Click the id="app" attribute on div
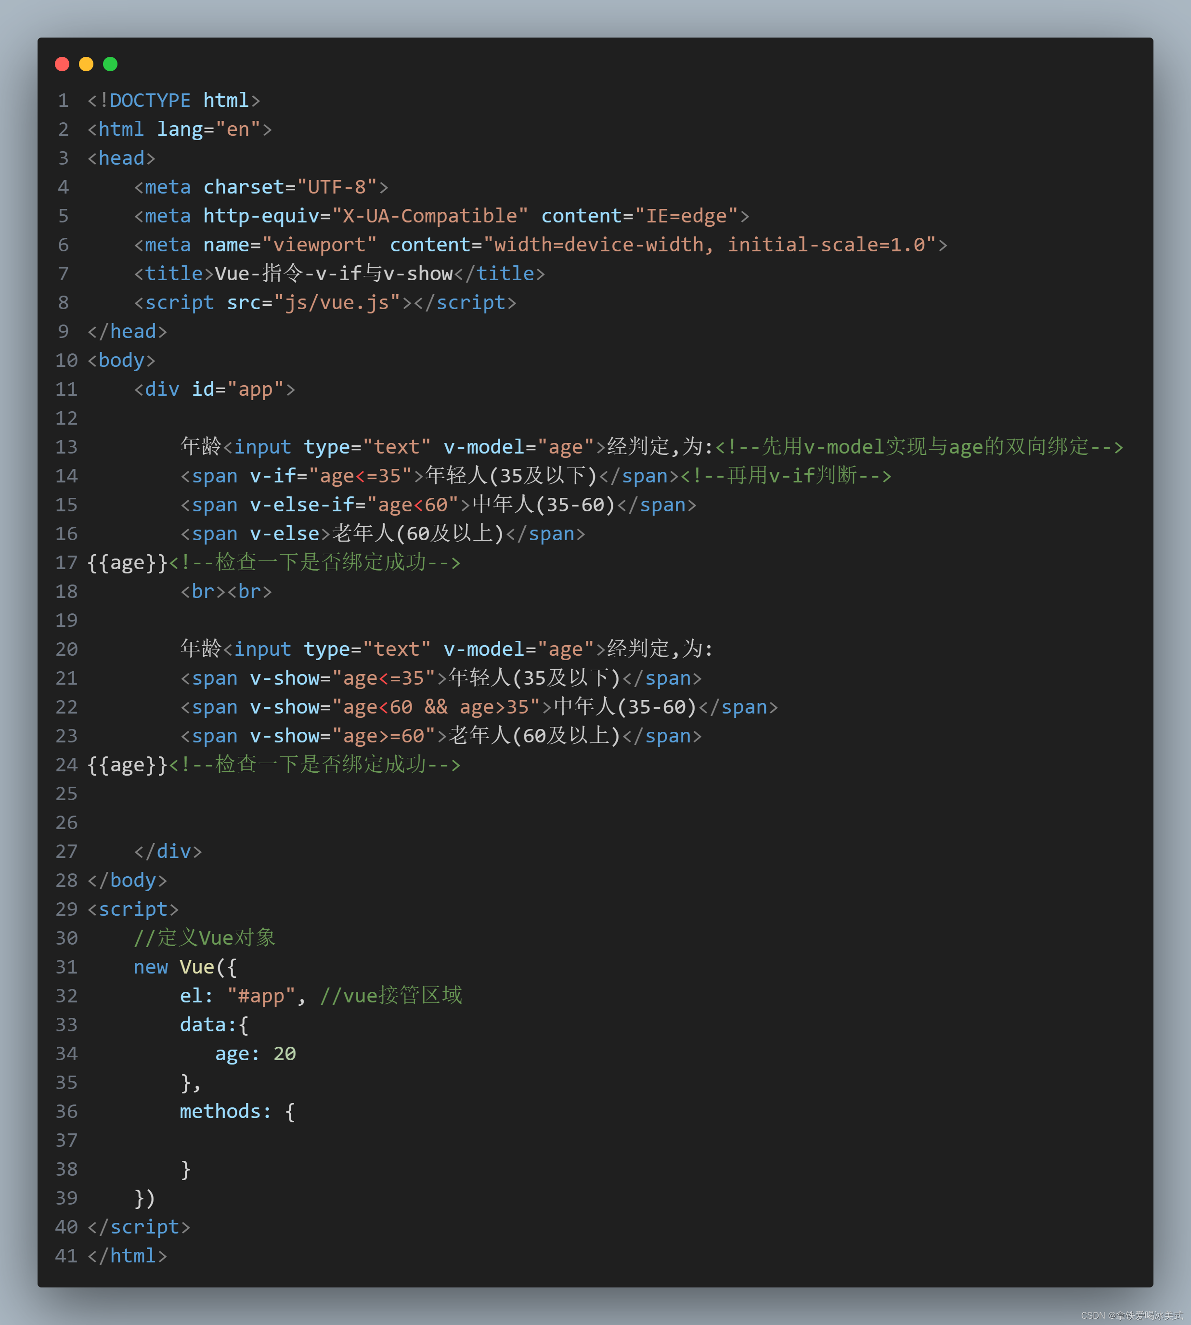This screenshot has width=1191, height=1325. pyautogui.click(x=237, y=390)
